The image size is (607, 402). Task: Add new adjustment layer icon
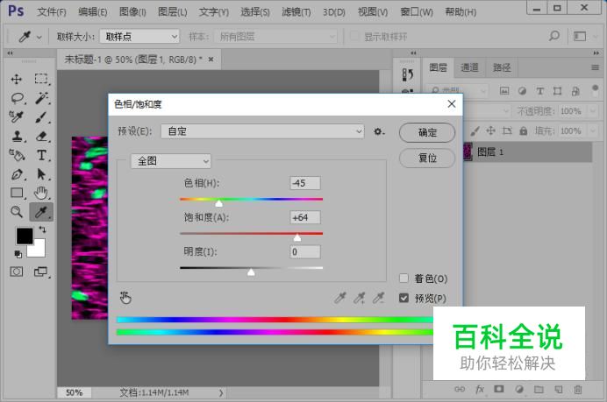518,389
